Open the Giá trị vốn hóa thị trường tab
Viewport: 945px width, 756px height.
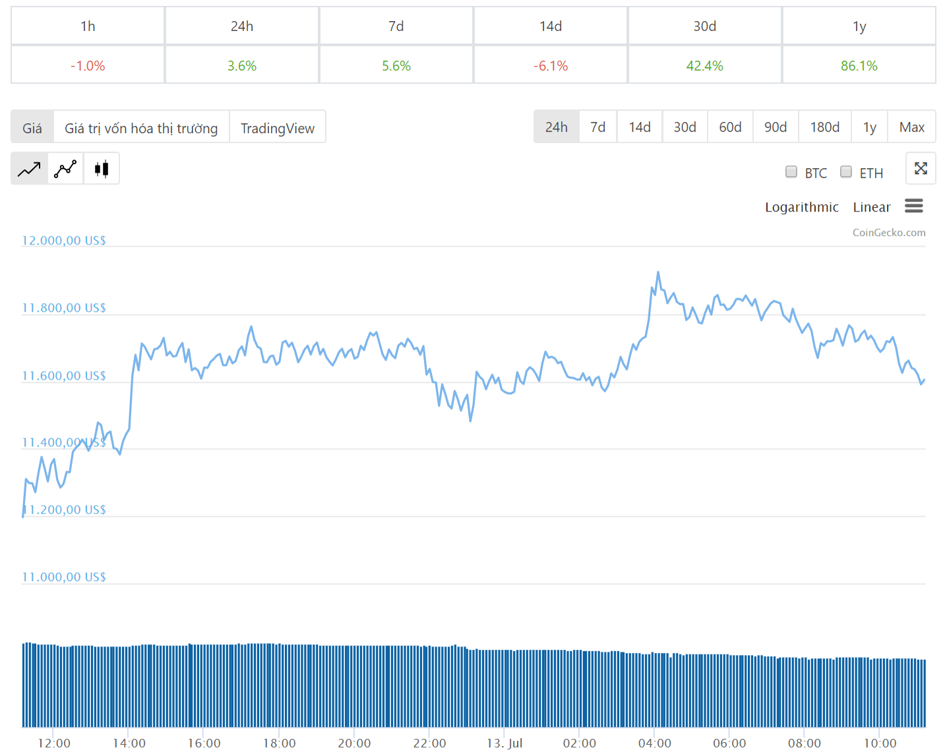141,127
